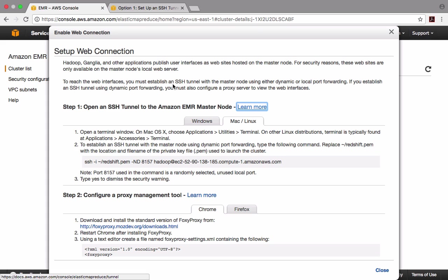Image resolution: width=448 pixels, height=280 pixels.
Task: Click the browser back arrow
Action: (6, 19)
